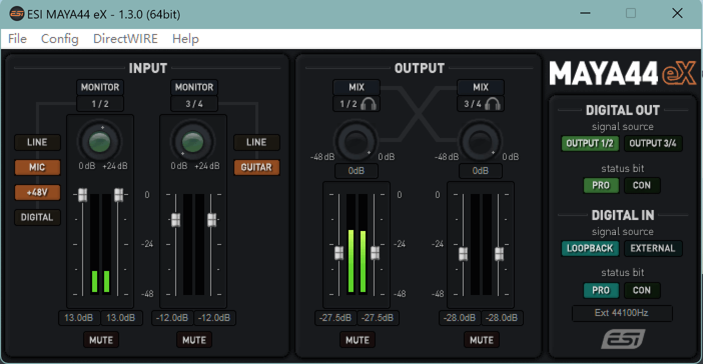
Task: Click the right 13.0dB input level field
Action: tap(122, 318)
